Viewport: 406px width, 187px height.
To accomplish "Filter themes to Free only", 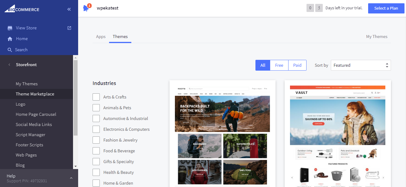I will pos(279,65).
